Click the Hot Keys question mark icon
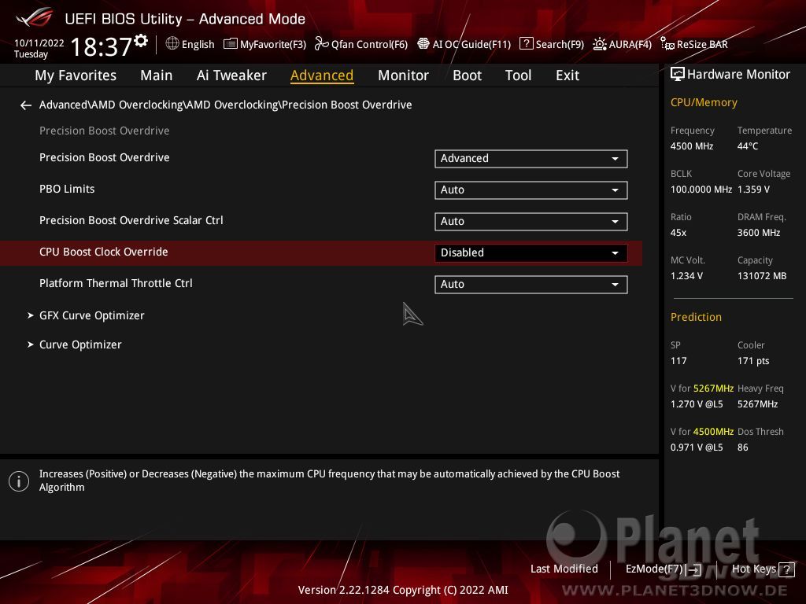 [x=786, y=569]
